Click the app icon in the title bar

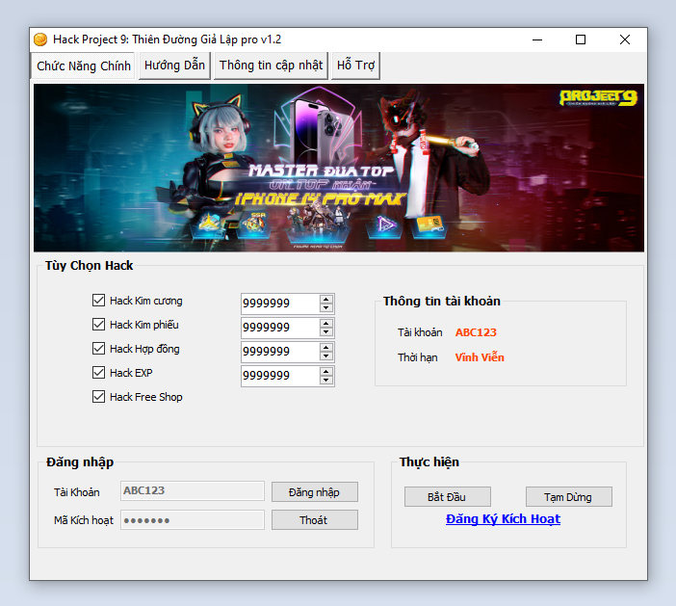(40, 40)
